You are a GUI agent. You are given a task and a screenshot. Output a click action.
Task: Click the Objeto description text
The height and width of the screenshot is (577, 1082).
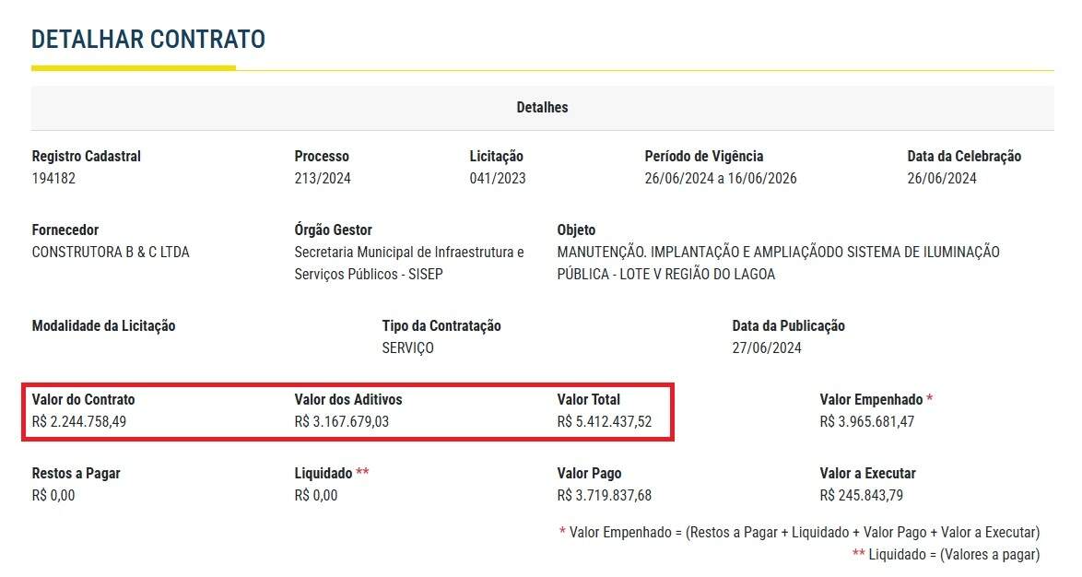point(778,263)
